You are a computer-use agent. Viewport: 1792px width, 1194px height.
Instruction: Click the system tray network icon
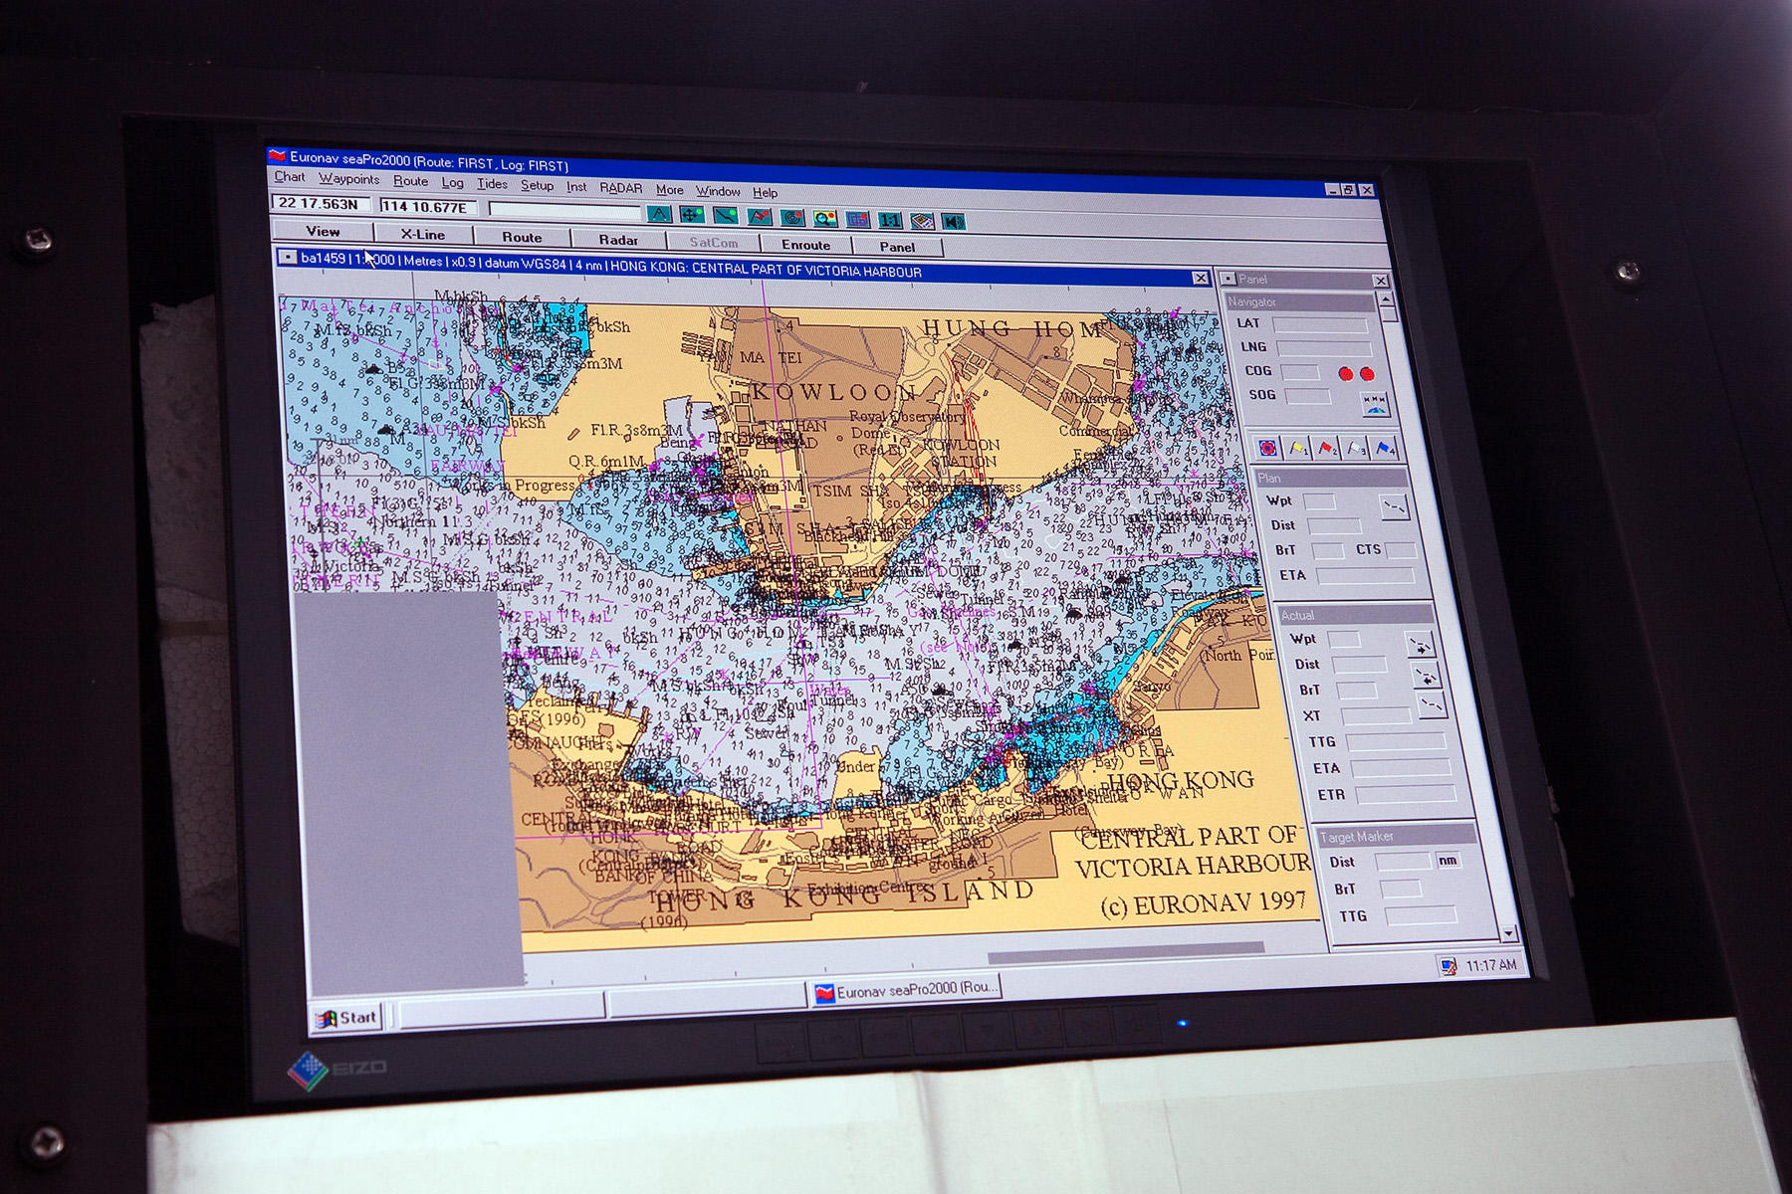[1448, 965]
